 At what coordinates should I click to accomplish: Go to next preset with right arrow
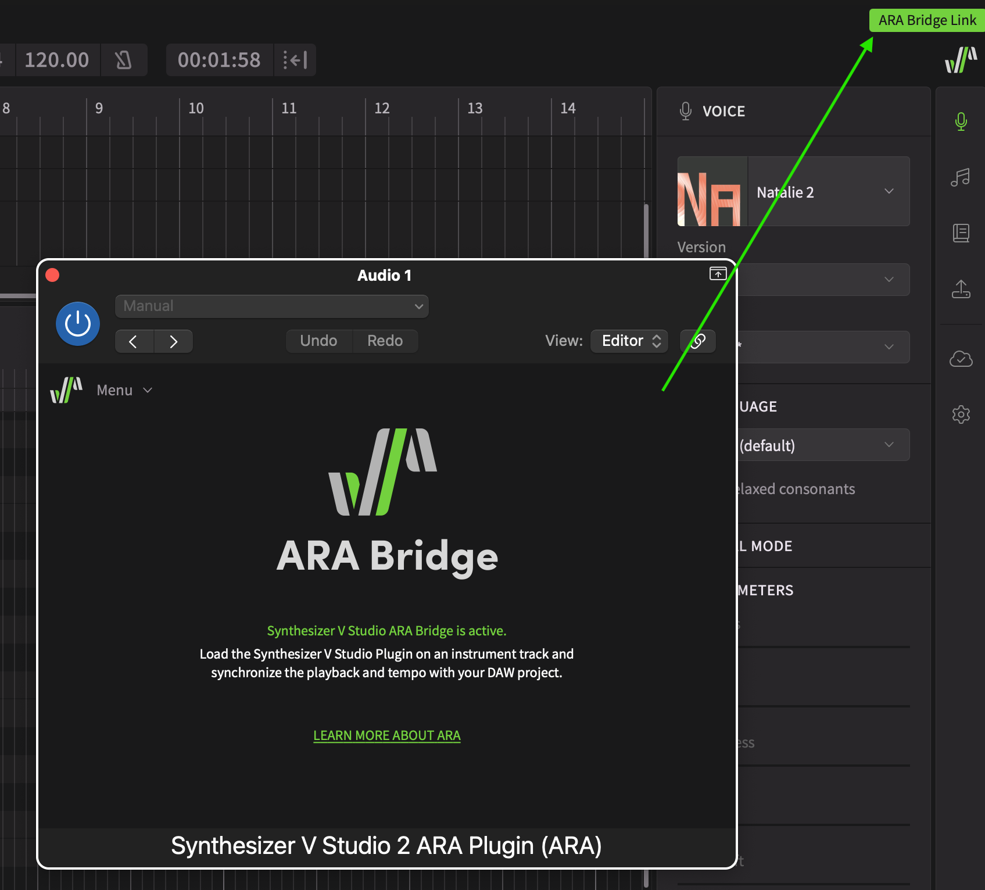tap(173, 341)
